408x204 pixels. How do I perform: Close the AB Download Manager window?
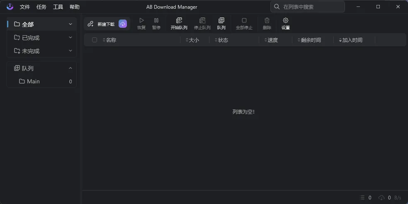tap(398, 7)
